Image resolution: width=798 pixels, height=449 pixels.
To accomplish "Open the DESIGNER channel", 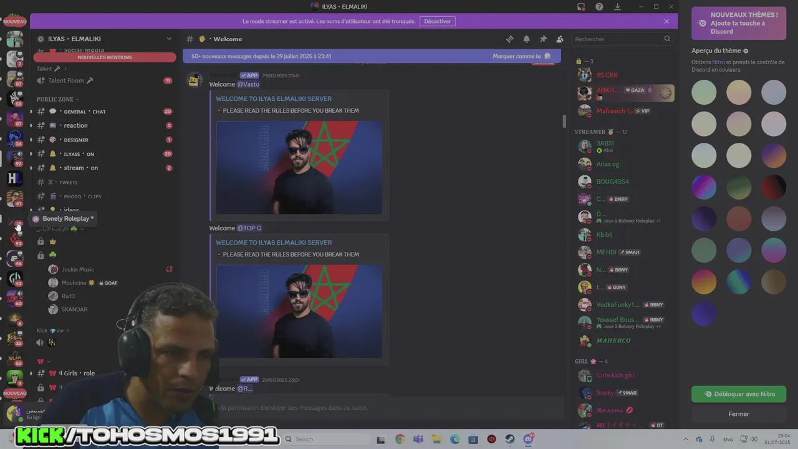I will point(103,140).
